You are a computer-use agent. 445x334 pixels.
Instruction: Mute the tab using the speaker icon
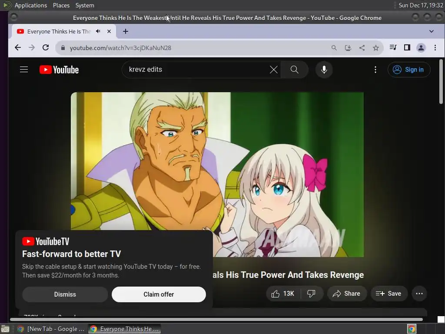[x=98, y=31]
